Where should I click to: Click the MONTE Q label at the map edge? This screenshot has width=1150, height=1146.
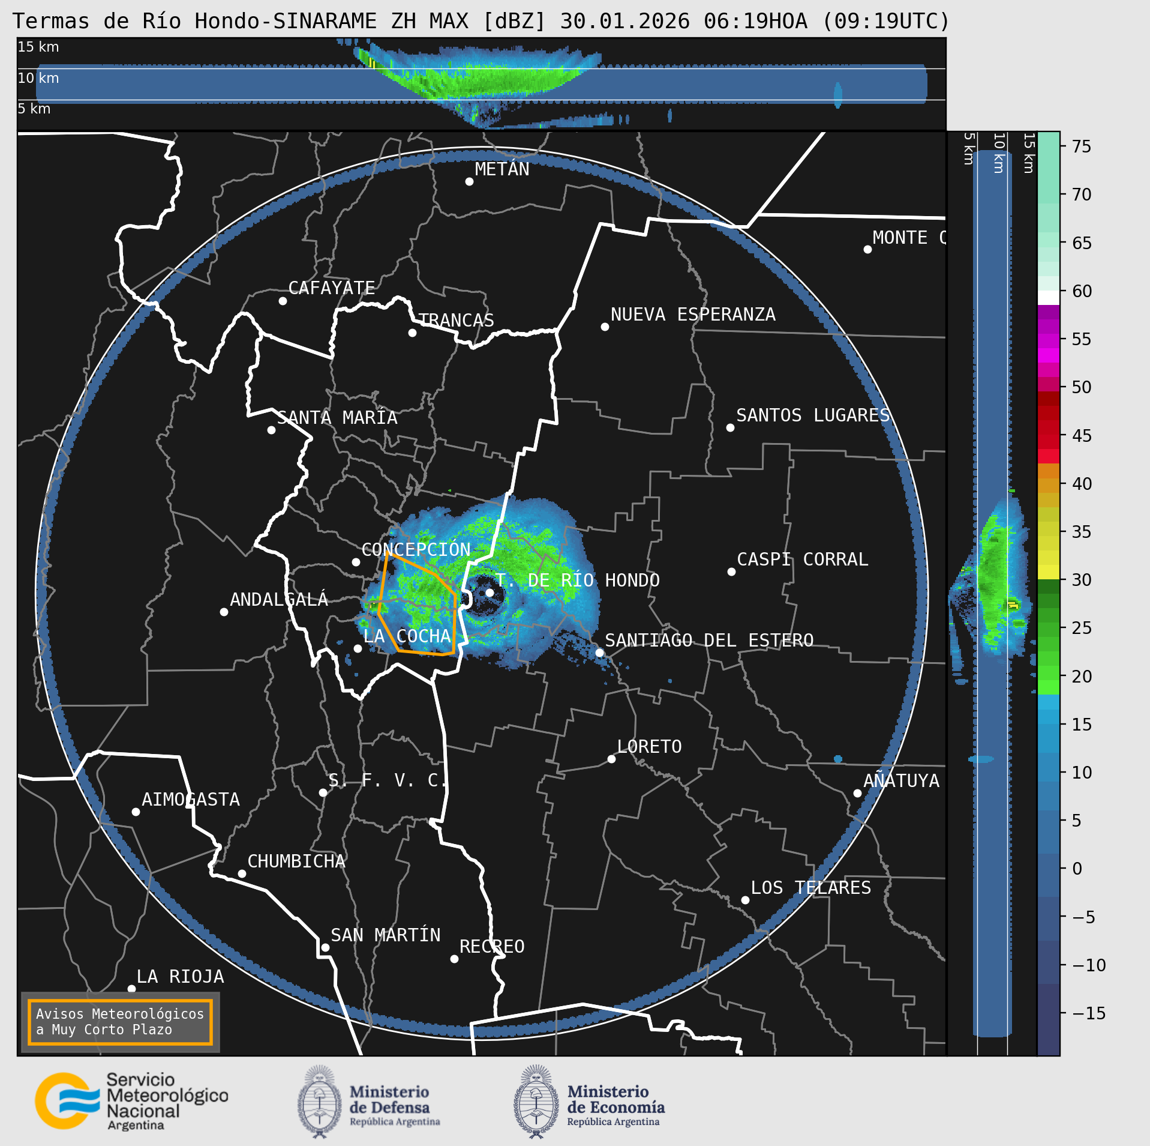tap(909, 238)
